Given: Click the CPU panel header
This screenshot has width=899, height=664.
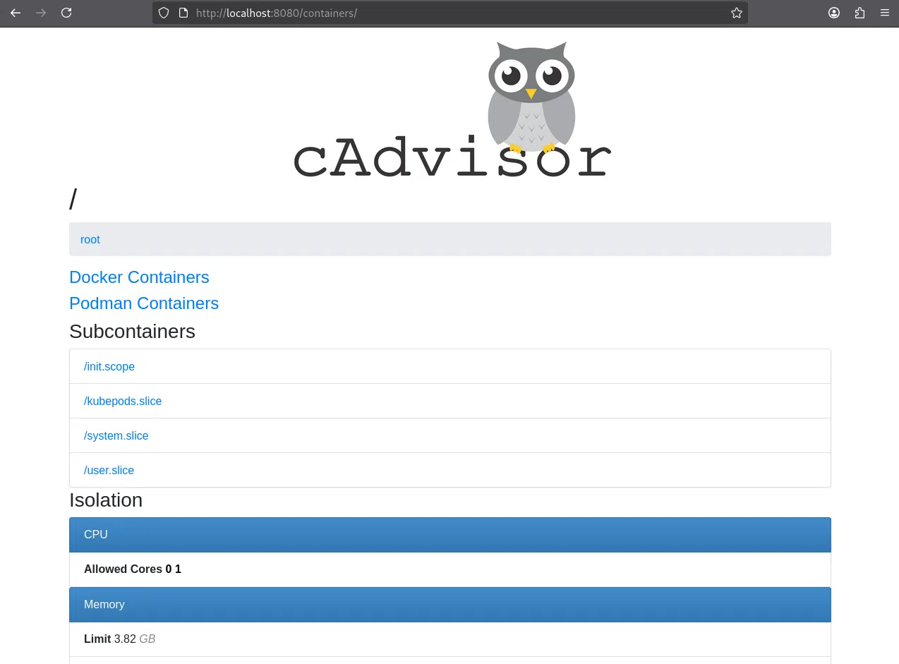Looking at the screenshot, I should 450,535.
